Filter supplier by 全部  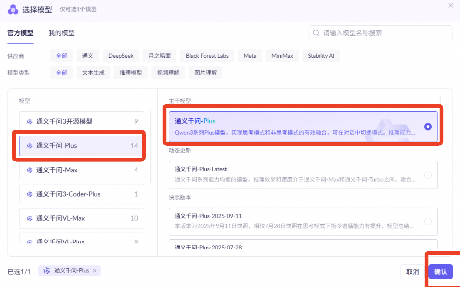[62, 56]
